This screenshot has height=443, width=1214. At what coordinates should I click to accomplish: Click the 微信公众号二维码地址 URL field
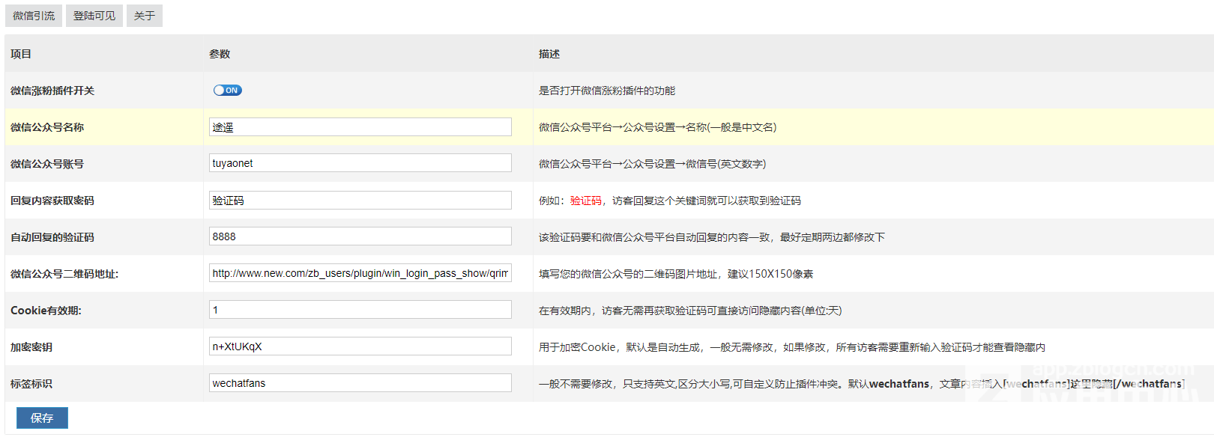tap(360, 273)
